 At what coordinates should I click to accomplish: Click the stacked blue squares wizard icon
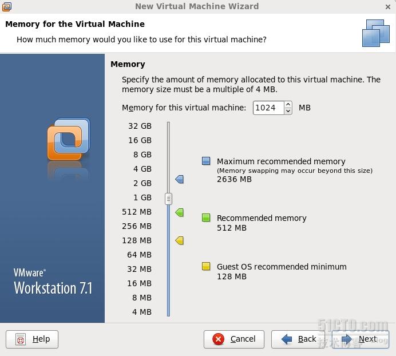[x=376, y=33]
